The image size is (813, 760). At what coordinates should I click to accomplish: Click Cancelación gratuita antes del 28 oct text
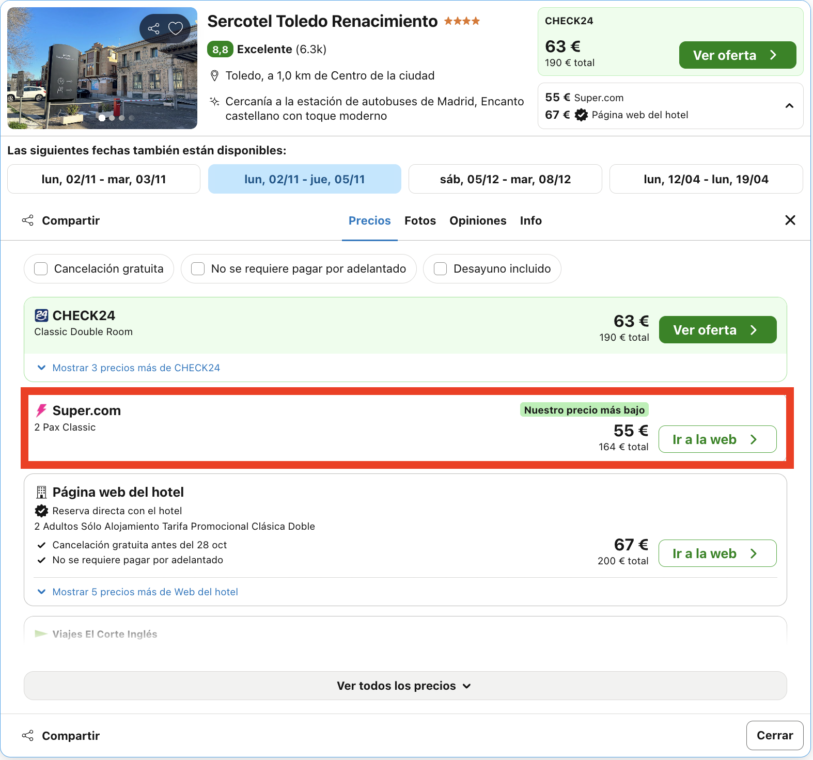[x=139, y=545]
